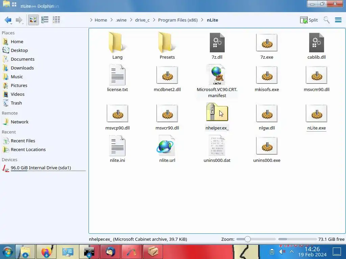This screenshot has height=259, width=346.
Task: Select the msvcp90.dll file
Action: point(117,117)
